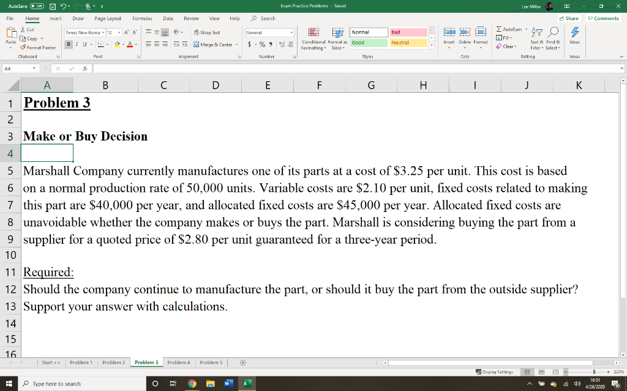Increase font size with the larger A icon

(126, 32)
